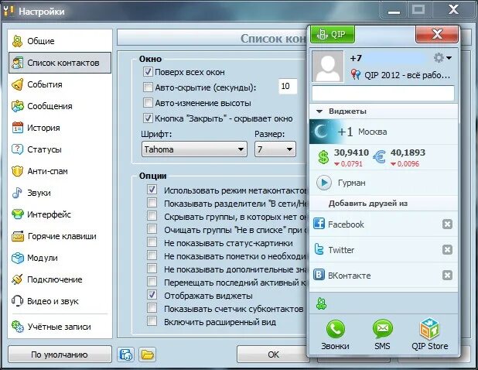Play the Гурман radio widget
The height and width of the screenshot is (370, 478).
(x=324, y=183)
